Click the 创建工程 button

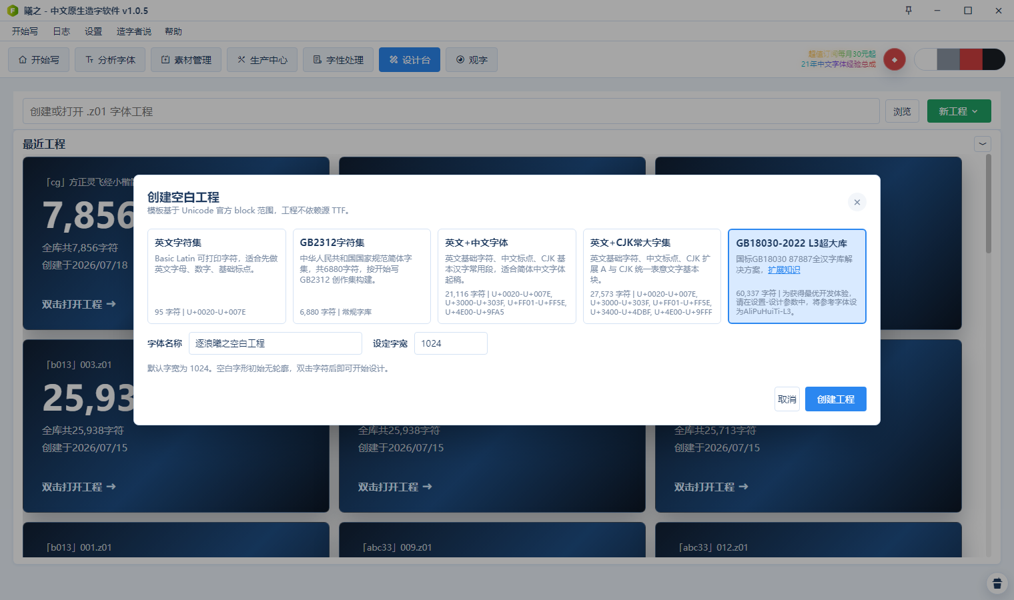click(x=836, y=399)
